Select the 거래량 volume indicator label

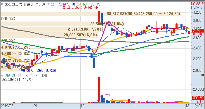10,76
